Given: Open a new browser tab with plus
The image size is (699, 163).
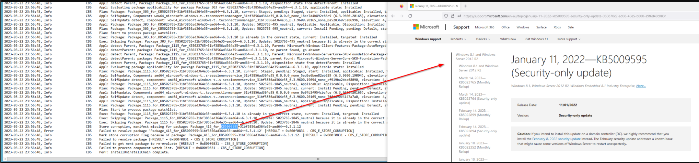Looking at the screenshot, I should (x=466, y=6).
